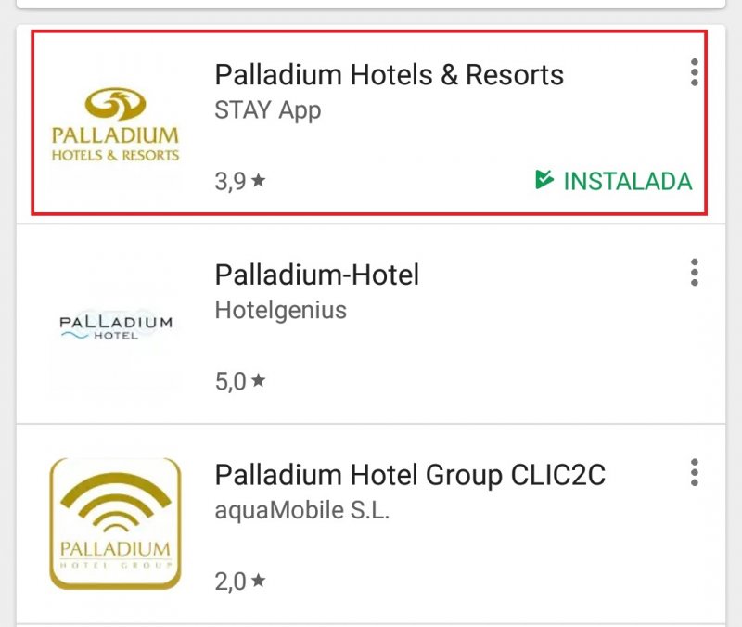Open overflow menu for Palladium-Hotel

694,272
